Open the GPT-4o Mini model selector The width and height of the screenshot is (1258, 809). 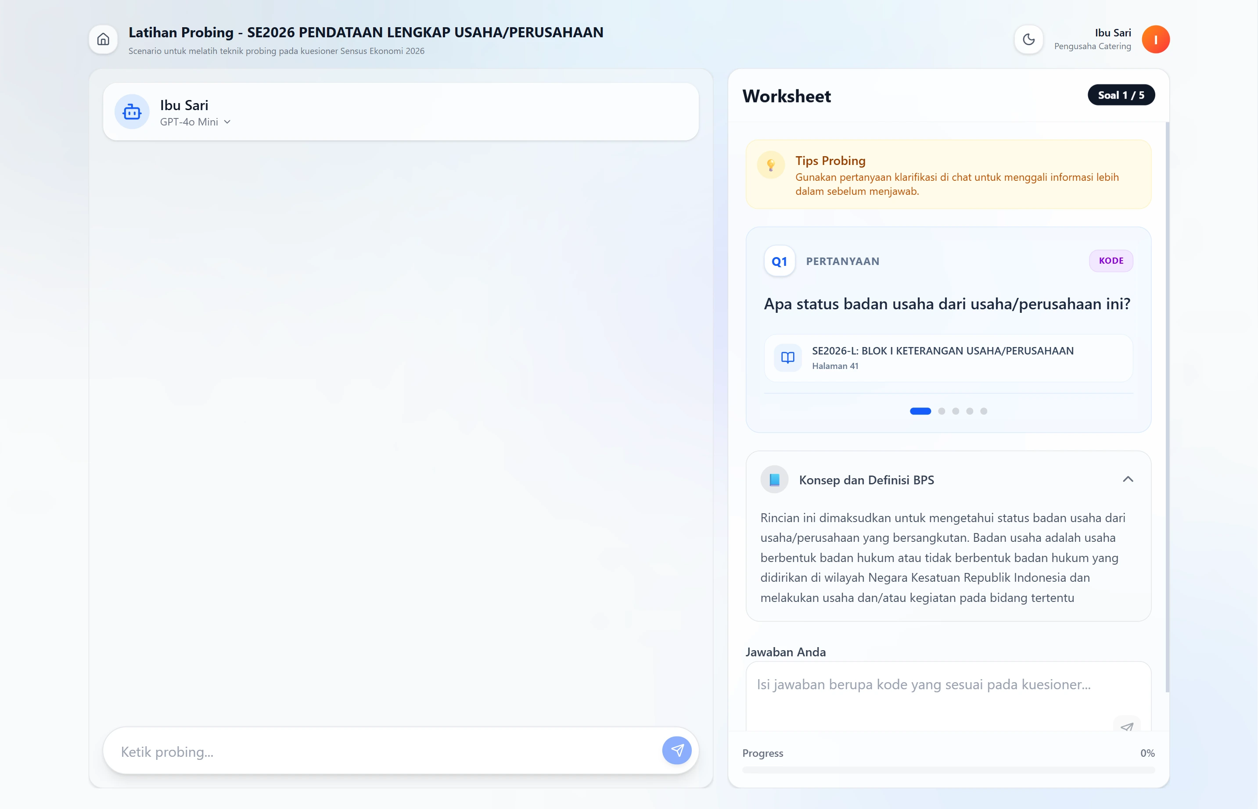pyautogui.click(x=195, y=122)
